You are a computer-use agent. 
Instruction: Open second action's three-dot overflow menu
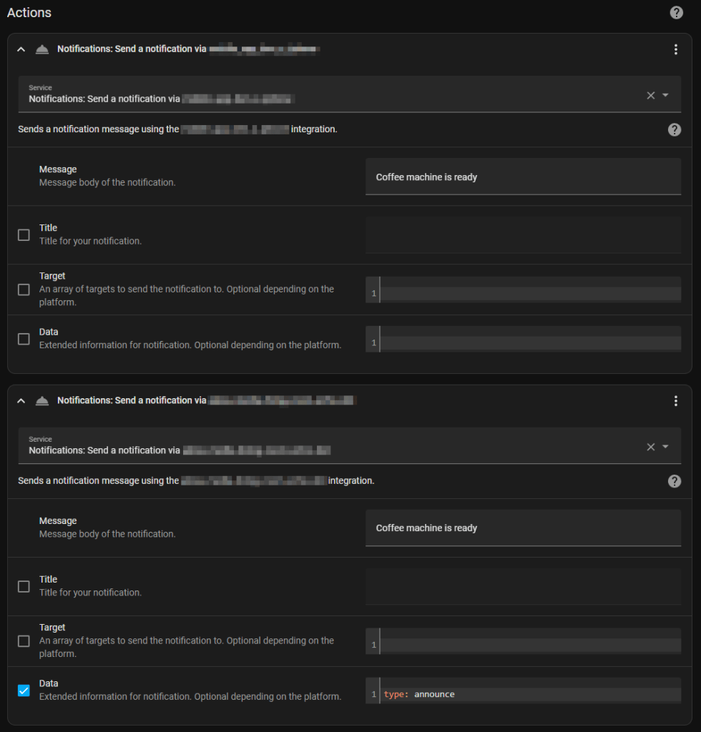pyautogui.click(x=675, y=401)
